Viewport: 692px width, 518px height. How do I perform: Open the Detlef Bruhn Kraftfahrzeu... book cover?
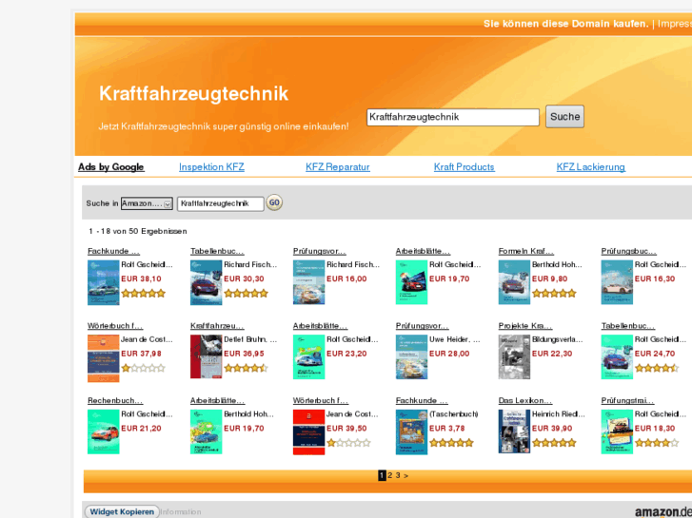(207, 357)
